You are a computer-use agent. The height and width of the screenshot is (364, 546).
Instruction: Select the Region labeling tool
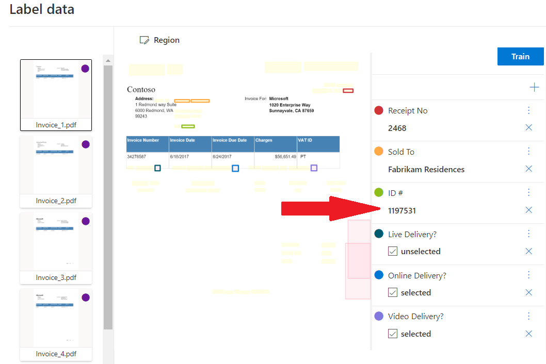(159, 40)
